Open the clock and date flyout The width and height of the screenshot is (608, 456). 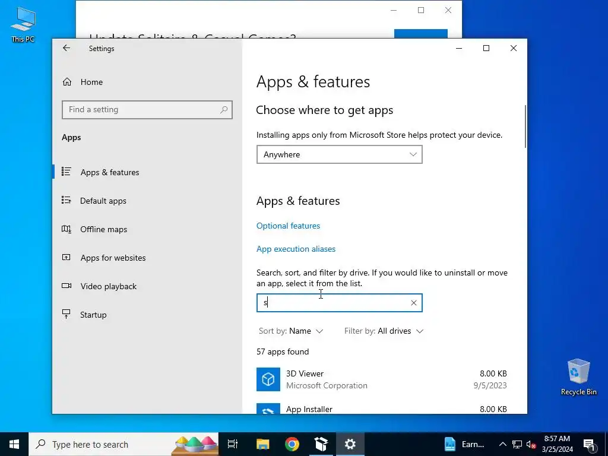pos(557,444)
